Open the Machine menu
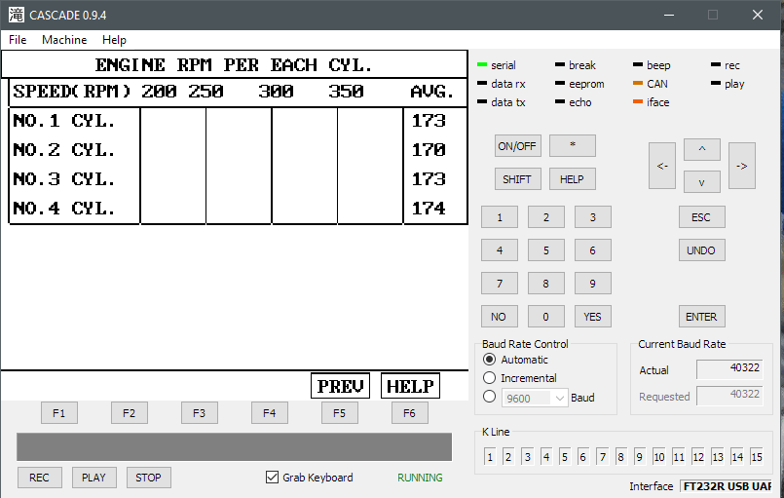Image resolution: width=784 pixels, height=498 pixels. pos(64,40)
